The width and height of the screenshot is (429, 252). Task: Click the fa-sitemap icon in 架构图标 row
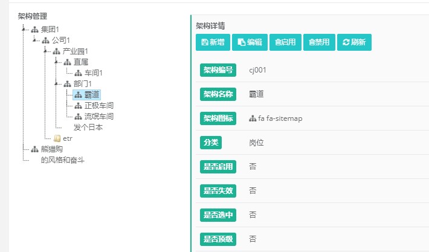pyautogui.click(x=253, y=118)
